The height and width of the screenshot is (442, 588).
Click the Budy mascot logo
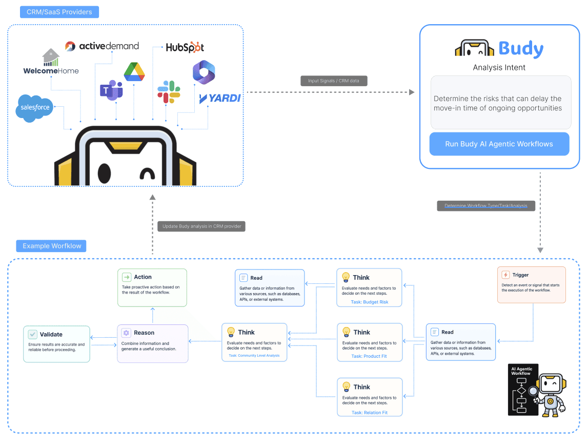coord(474,48)
